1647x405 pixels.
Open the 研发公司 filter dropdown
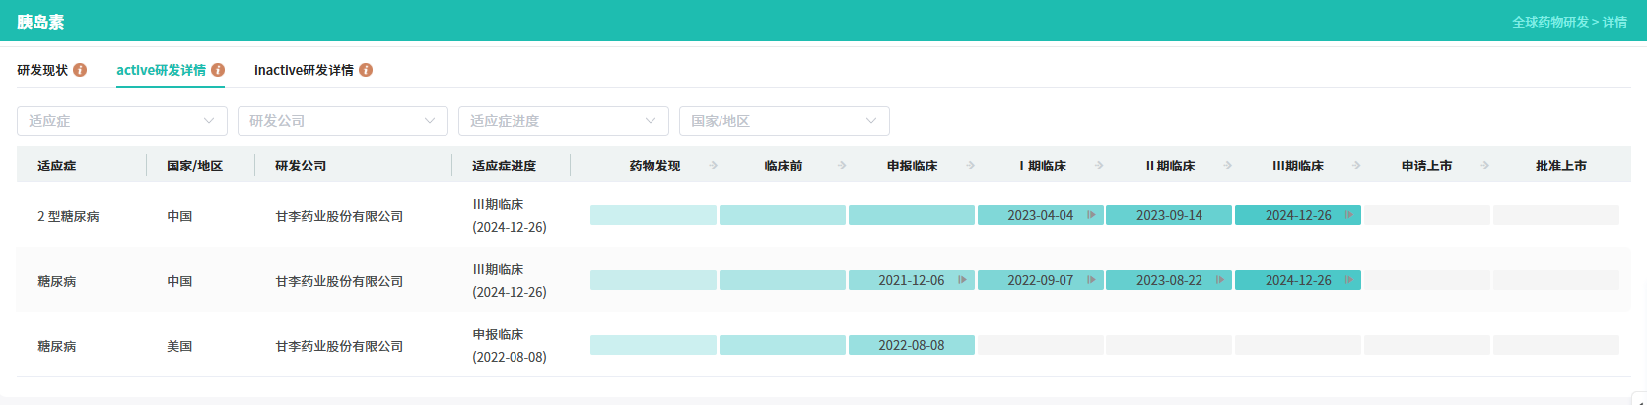(343, 121)
